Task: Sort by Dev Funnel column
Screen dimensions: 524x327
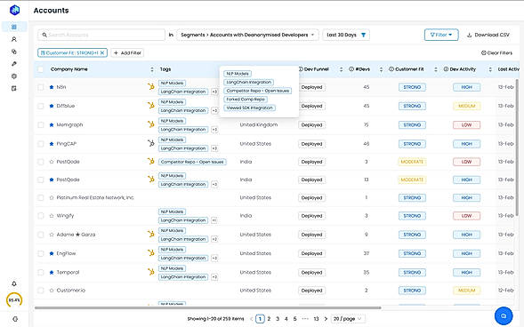Action: click(341, 69)
